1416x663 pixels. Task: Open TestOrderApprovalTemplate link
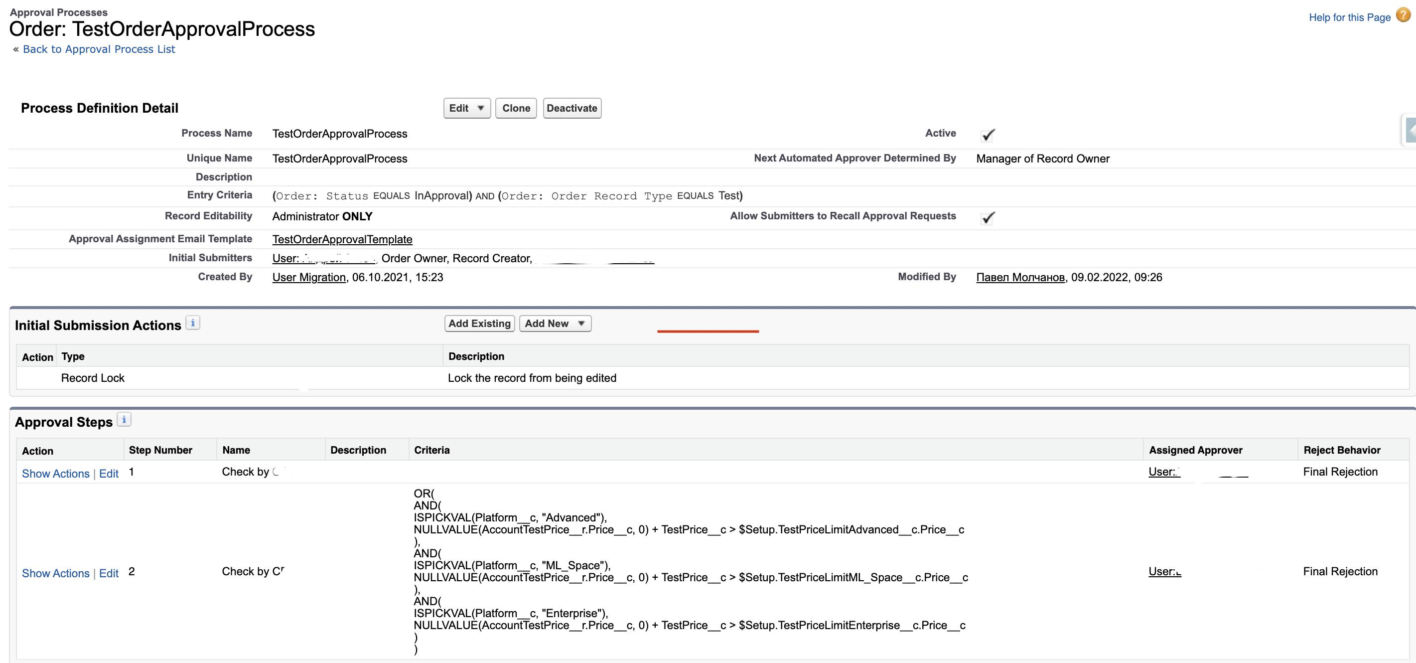(341, 238)
